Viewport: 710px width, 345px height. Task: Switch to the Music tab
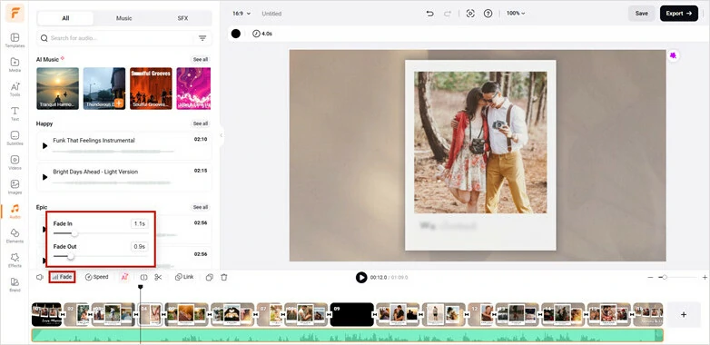pyautogui.click(x=123, y=18)
